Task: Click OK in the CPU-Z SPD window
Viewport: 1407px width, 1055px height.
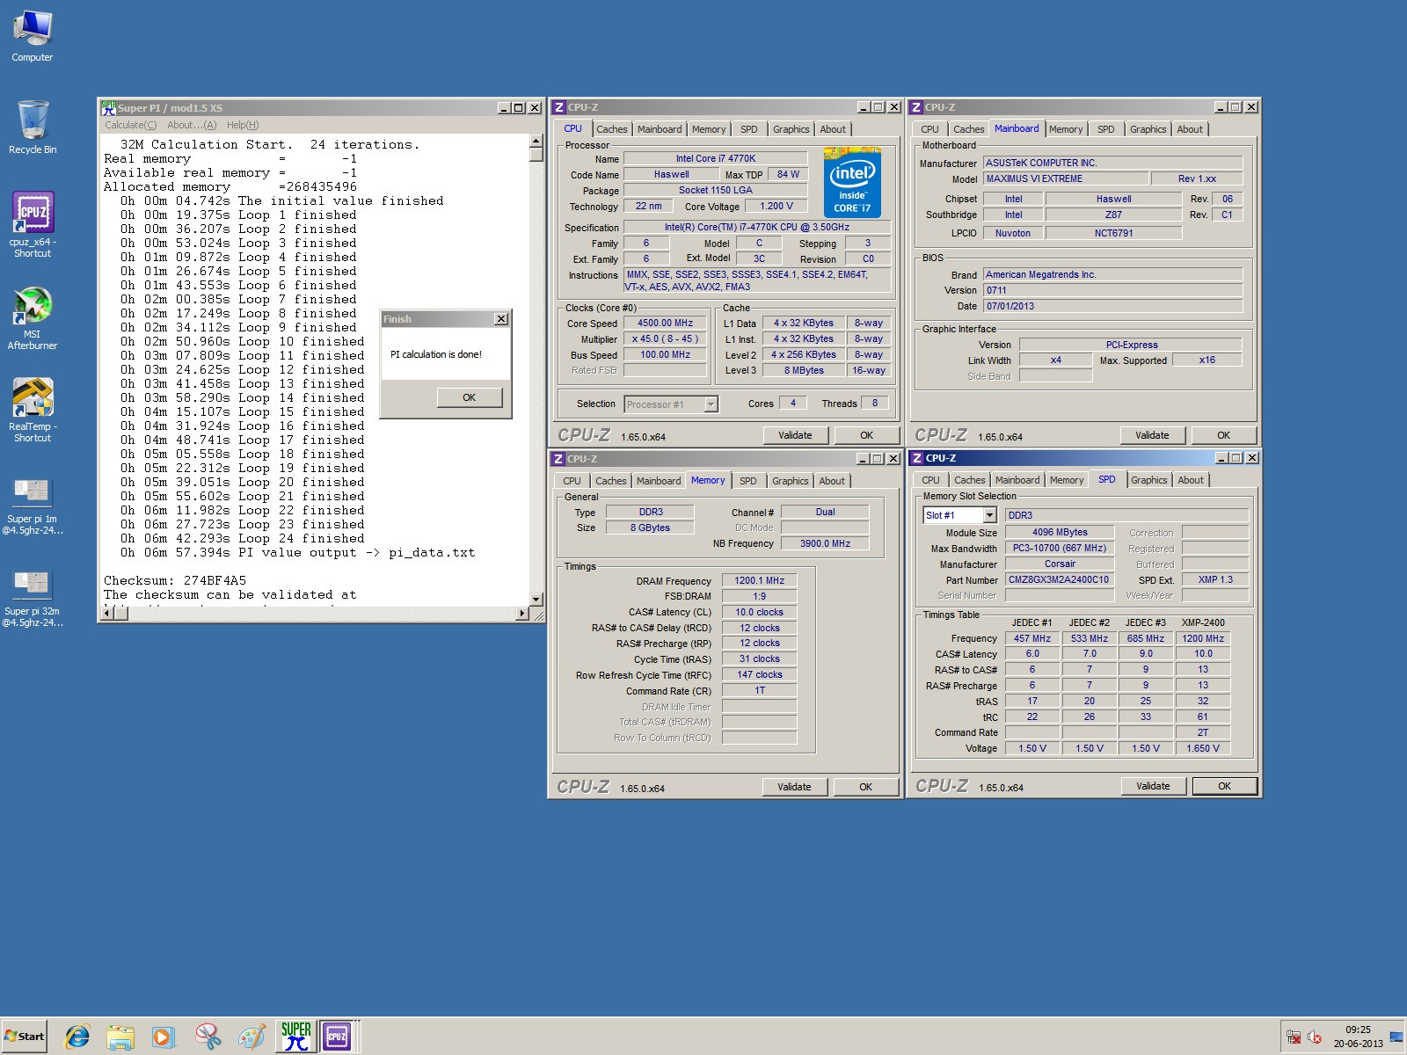Action: click(1225, 786)
